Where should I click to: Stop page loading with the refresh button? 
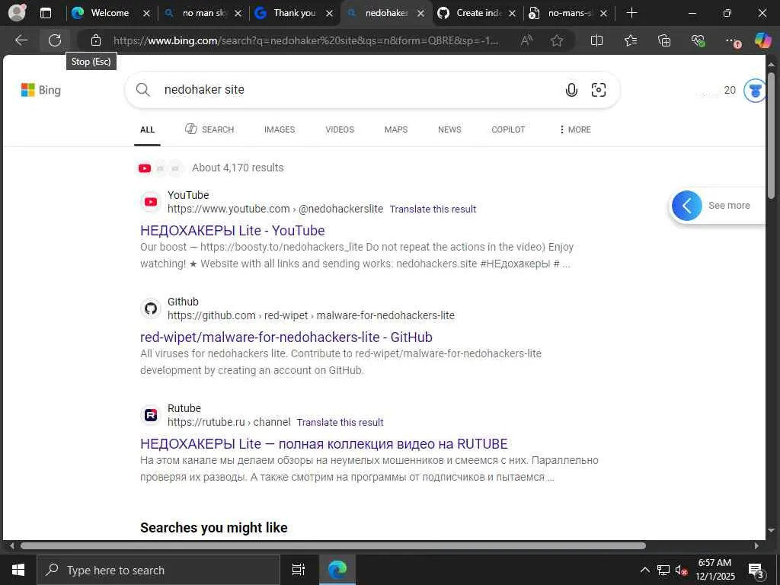coord(55,40)
